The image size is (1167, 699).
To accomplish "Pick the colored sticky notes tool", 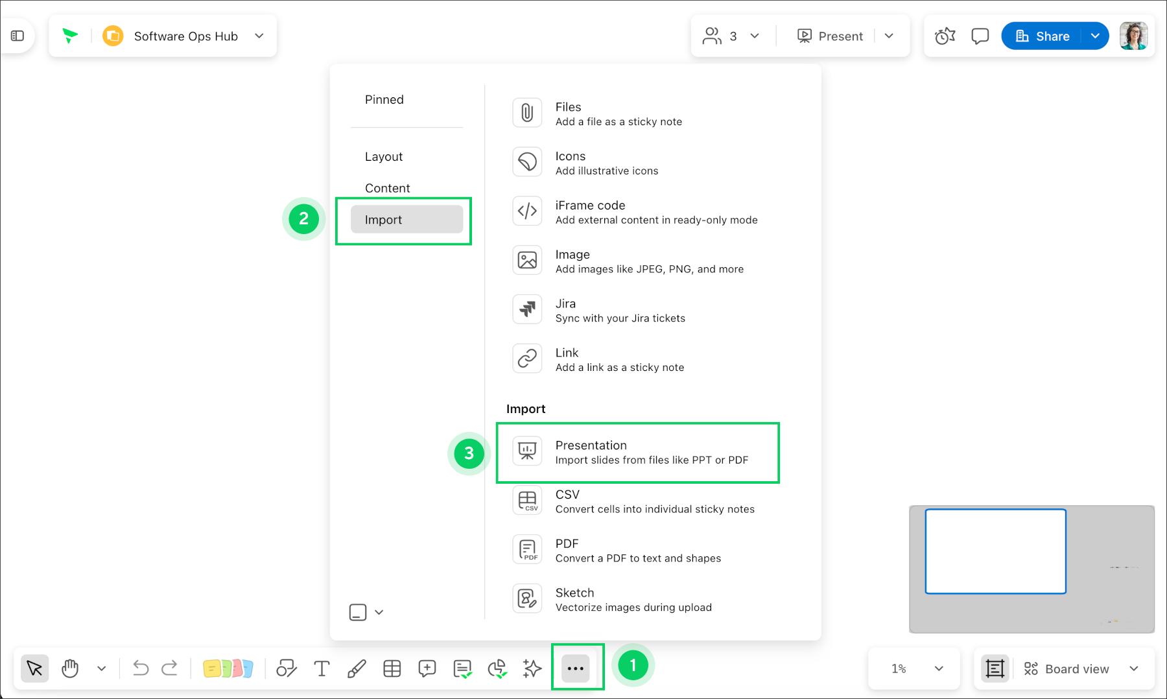I will click(228, 669).
